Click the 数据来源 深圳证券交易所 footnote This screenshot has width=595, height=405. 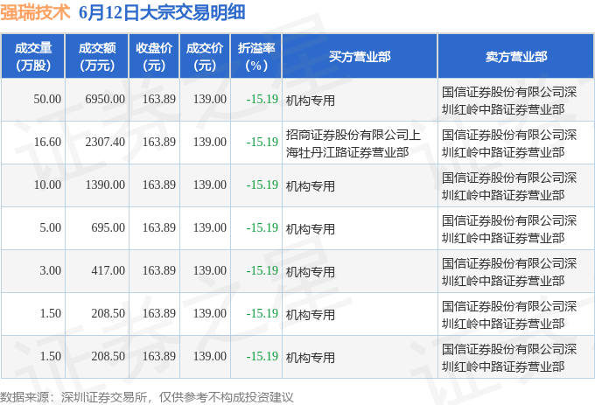(x=147, y=397)
